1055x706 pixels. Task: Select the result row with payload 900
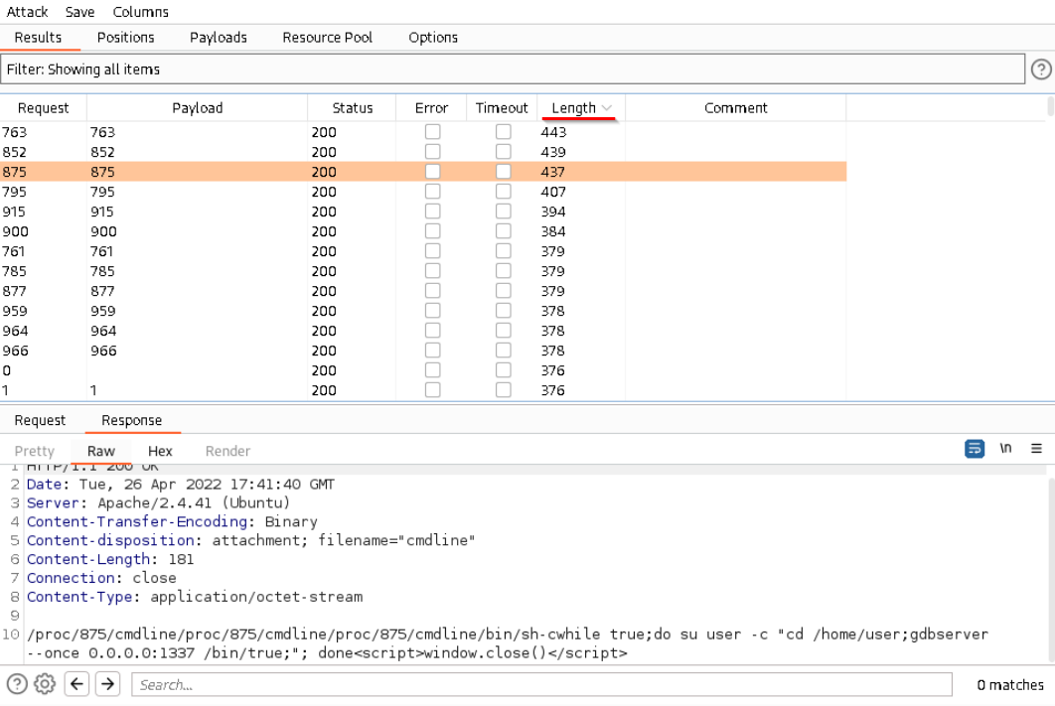tap(423, 231)
